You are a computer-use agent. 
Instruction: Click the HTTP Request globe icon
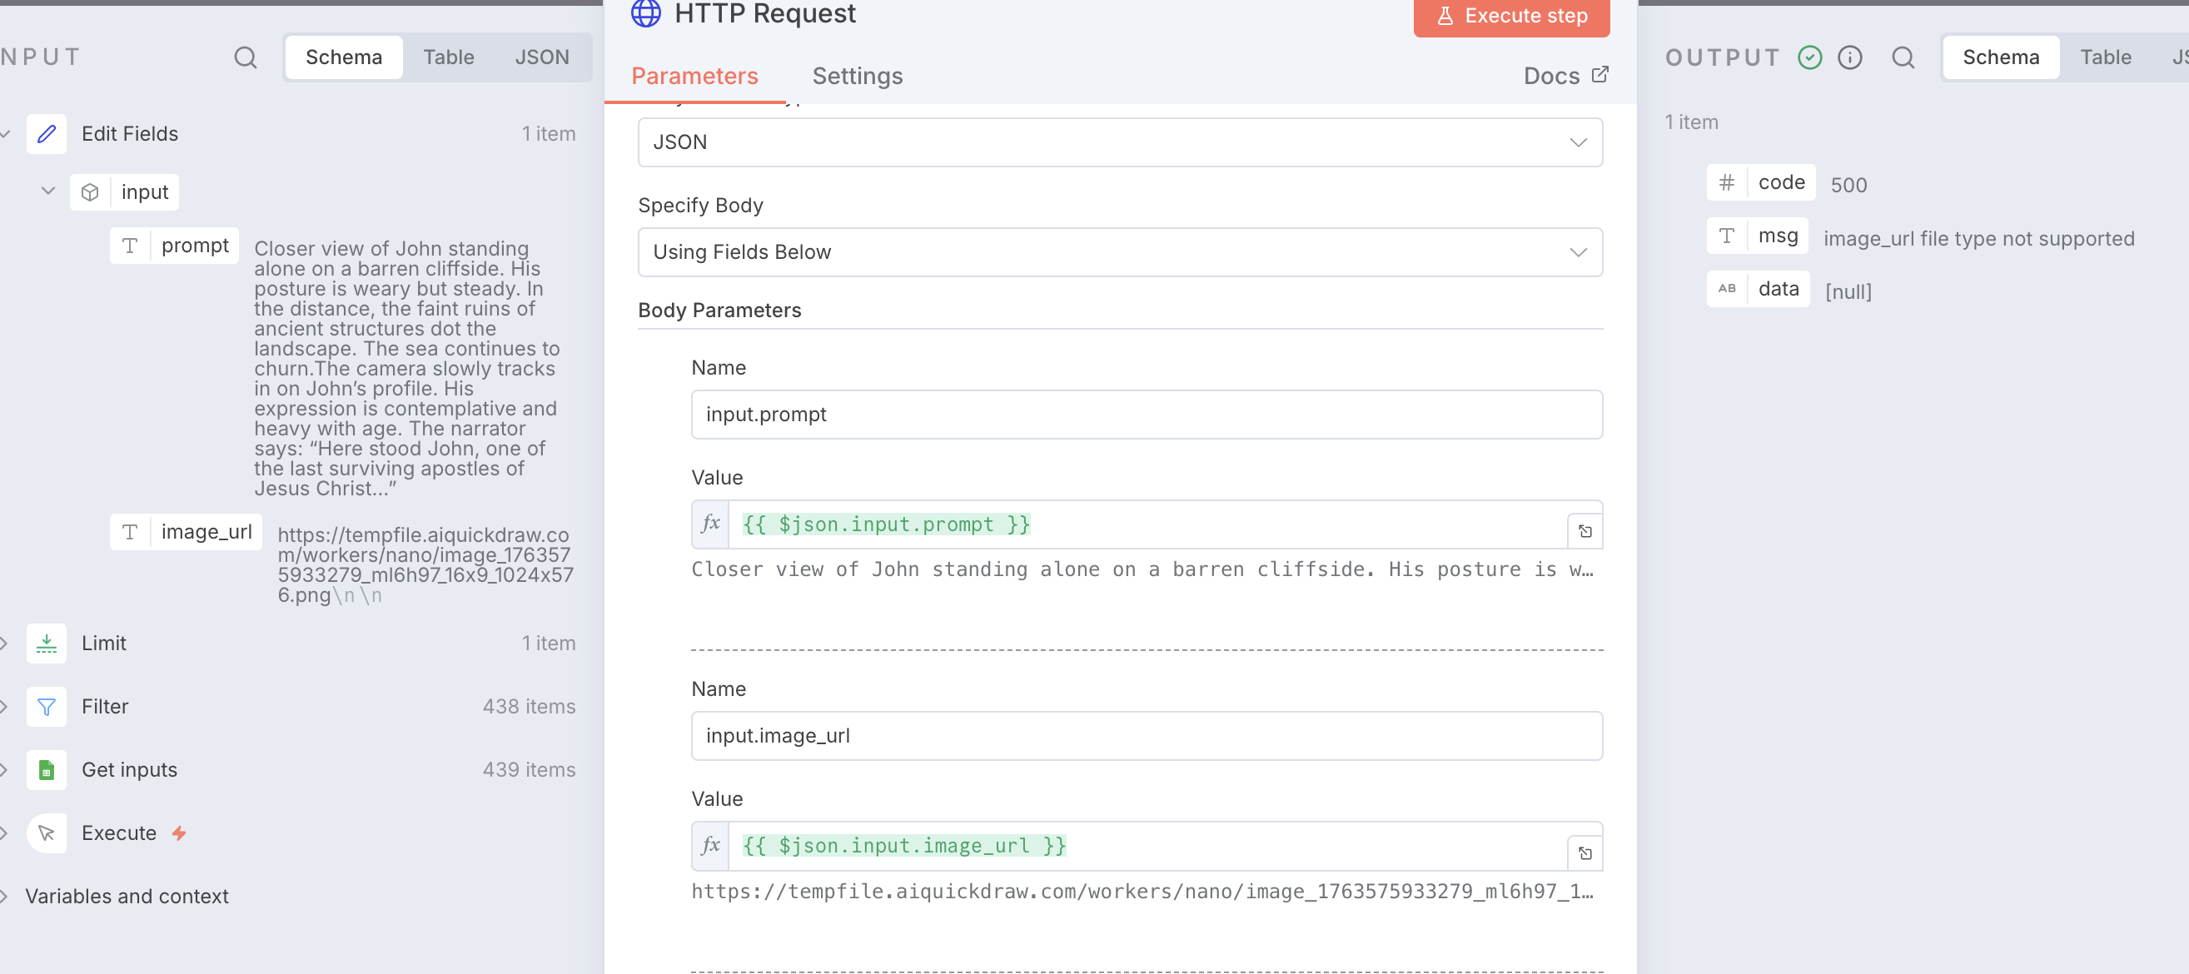646,13
